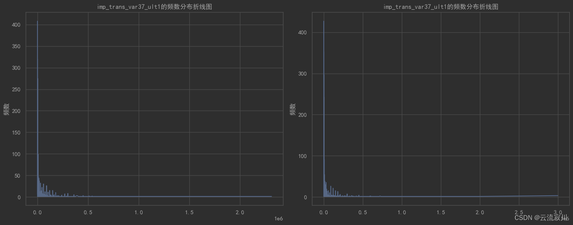
Task: Click the 1e6 axis multiplier on left chart
Action: tap(278, 219)
